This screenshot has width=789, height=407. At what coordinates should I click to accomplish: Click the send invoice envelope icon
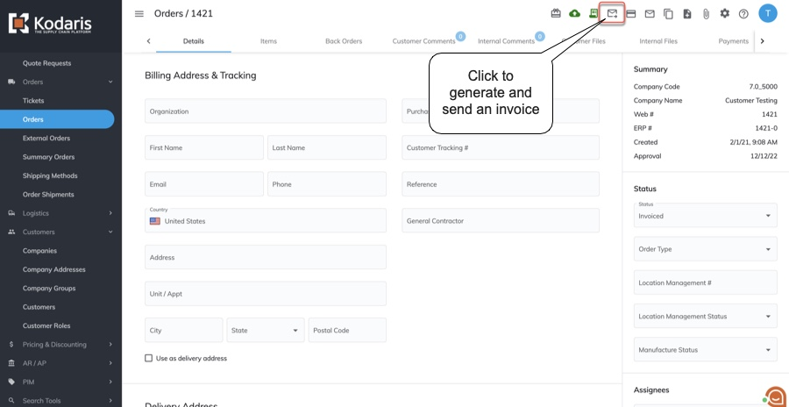tap(612, 14)
